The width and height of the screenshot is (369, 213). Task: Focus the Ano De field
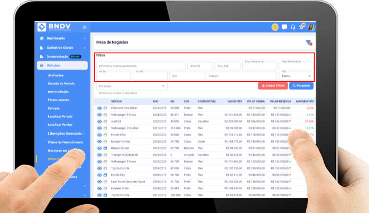tap(200, 66)
